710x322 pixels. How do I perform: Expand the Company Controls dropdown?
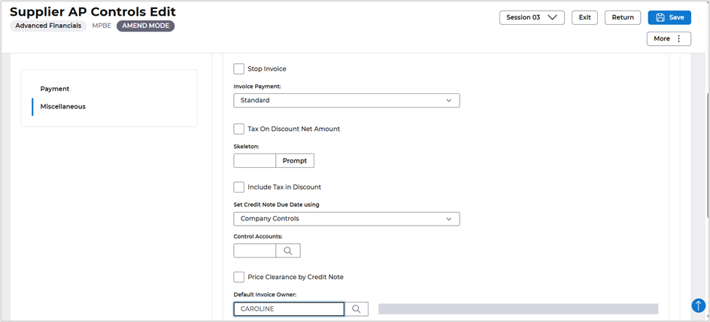click(x=347, y=219)
